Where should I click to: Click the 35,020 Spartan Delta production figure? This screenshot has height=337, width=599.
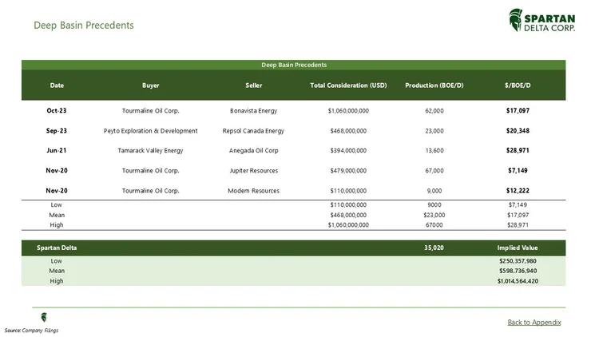434,248
